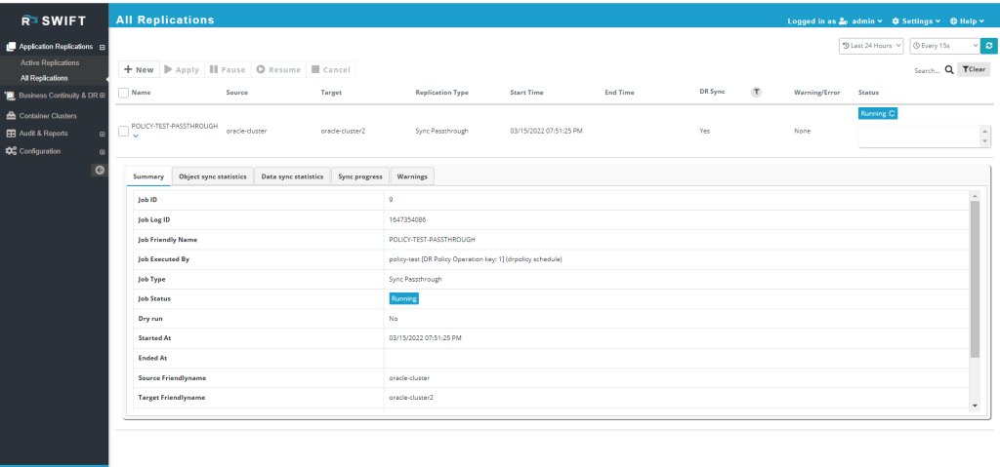Sort by the Status column header
This screenshot has height=467, width=1000.
pyautogui.click(x=868, y=93)
